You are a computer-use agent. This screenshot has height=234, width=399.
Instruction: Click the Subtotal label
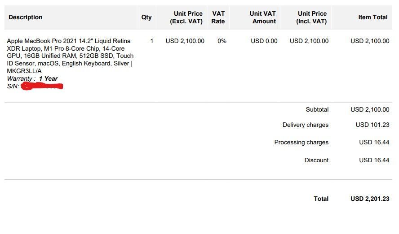(x=317, y=109)
